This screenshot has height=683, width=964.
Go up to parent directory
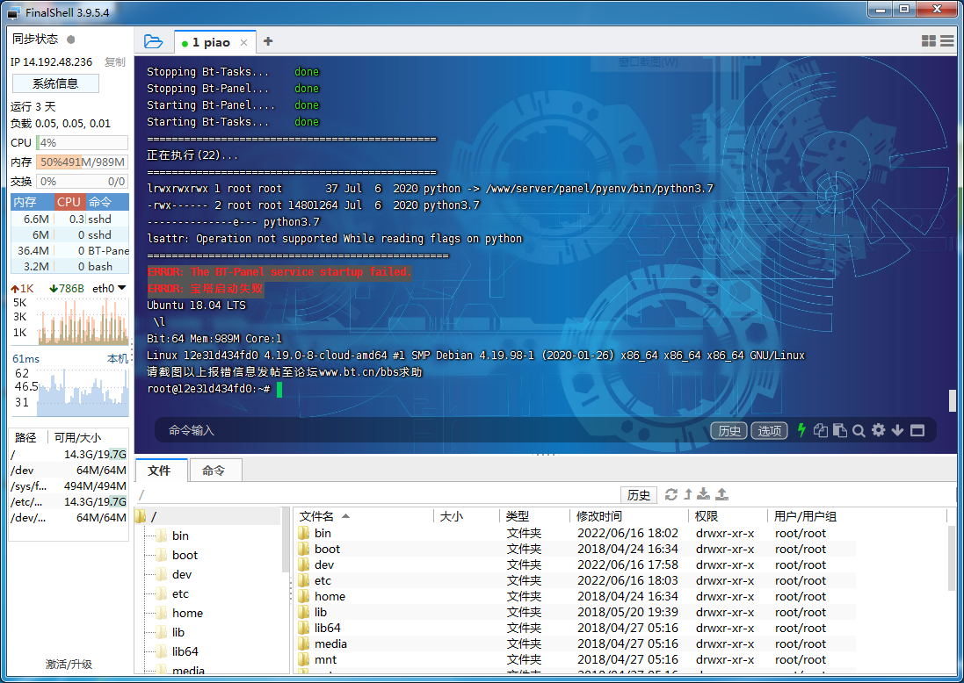pyautogui.click(x=688, y=494)
